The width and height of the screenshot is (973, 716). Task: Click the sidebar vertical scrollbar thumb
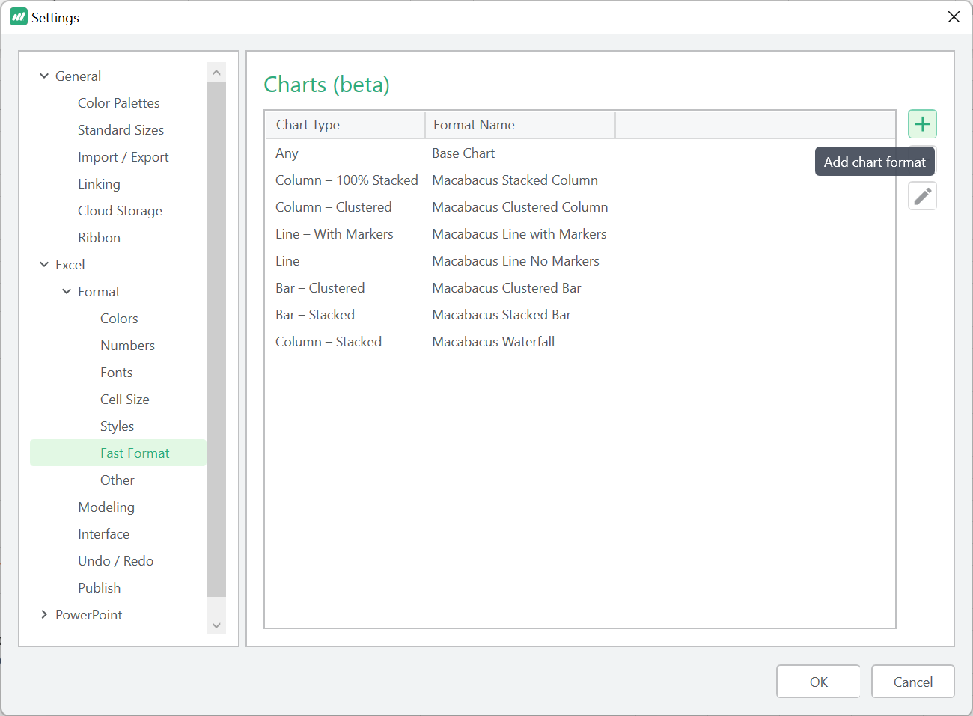[216, 340]
